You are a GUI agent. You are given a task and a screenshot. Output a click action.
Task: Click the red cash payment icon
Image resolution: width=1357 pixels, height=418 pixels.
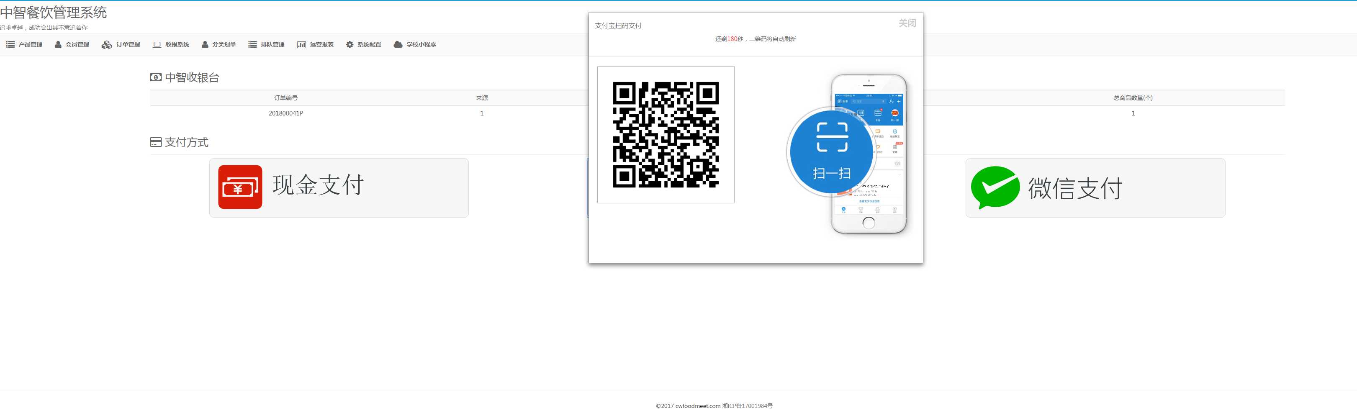240,187
